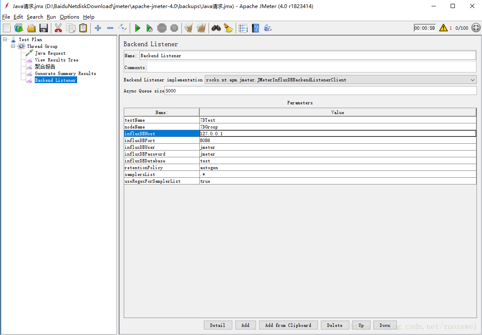482x335 pixels.
Task: Paste with the clipboard icon
Action: pos(83,28)
